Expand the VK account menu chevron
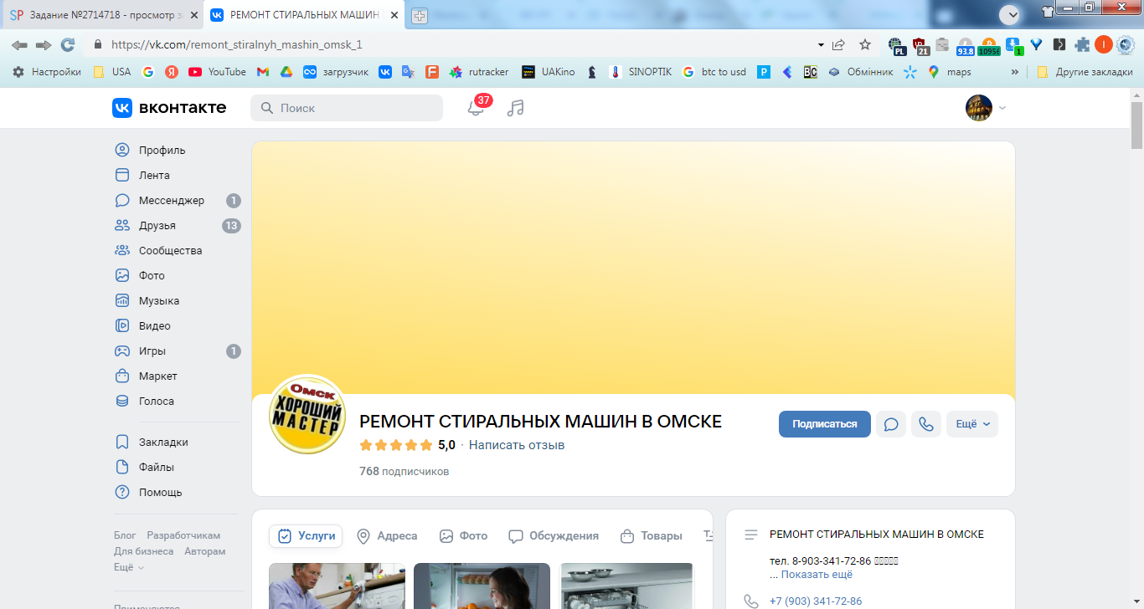Viewport: 1144px width, 609px height. click(1002, 108)
